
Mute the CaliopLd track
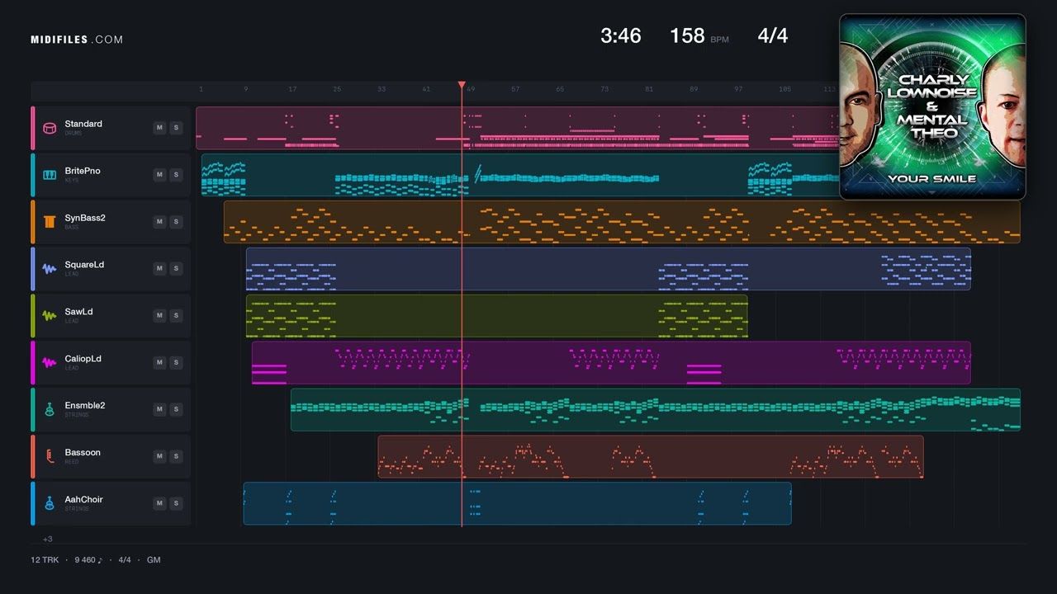tap(159, 363)
